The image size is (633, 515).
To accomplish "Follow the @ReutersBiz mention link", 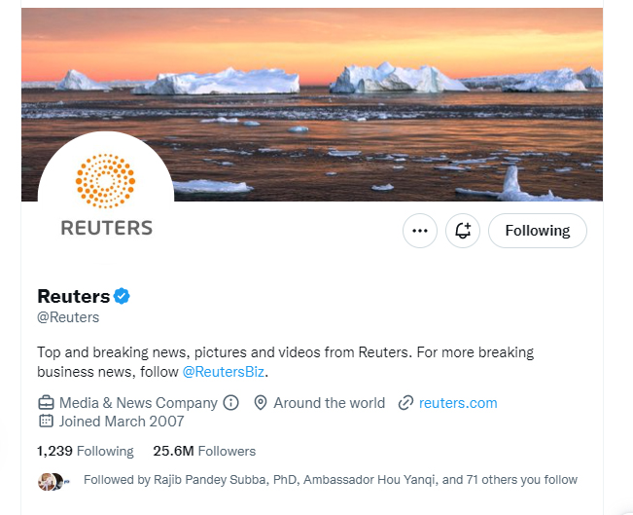I will [224, 372].
